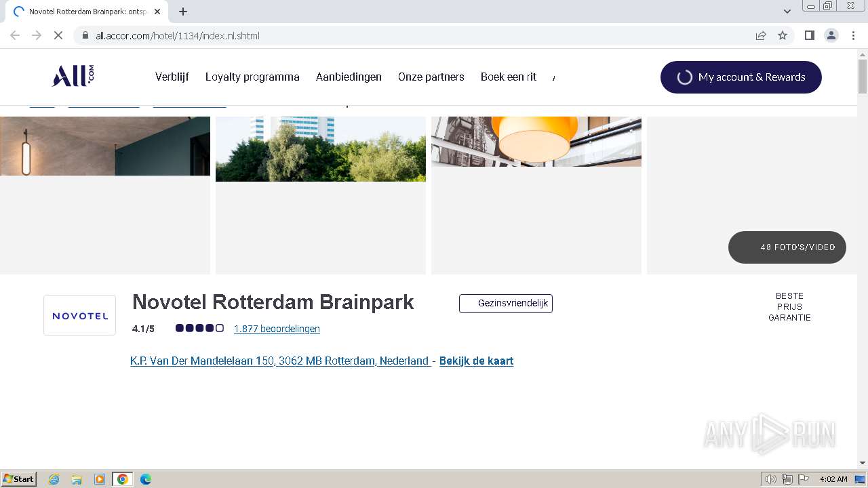Share this page via share icon

click(x=761, y=35)
